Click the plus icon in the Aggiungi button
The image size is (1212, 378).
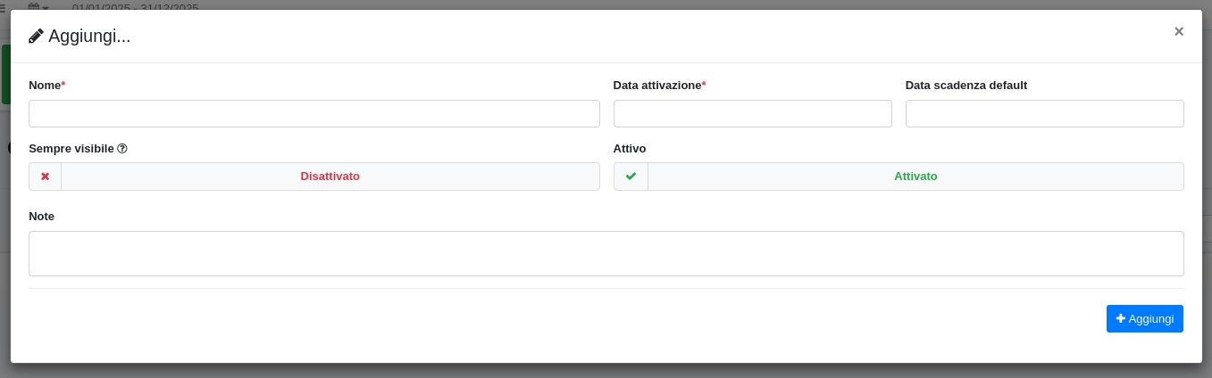tap(1121, 318)
